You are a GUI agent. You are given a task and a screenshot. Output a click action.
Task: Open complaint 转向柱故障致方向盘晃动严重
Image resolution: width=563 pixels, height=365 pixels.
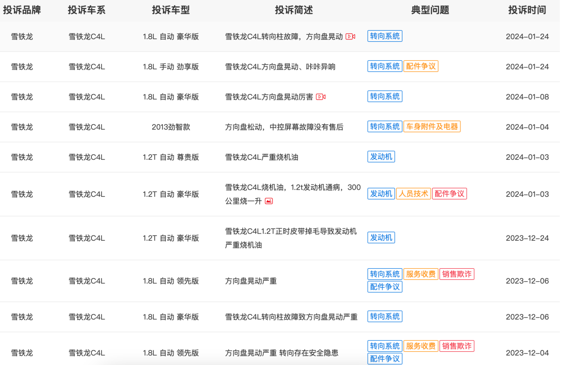291,317
